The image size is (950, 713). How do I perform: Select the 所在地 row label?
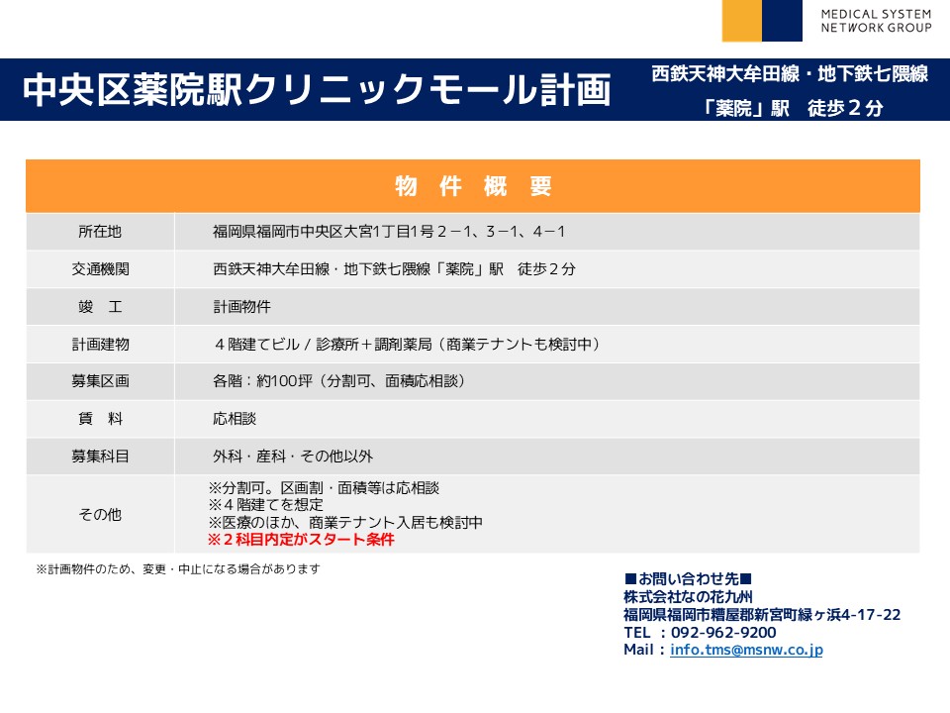click(100, 232)
